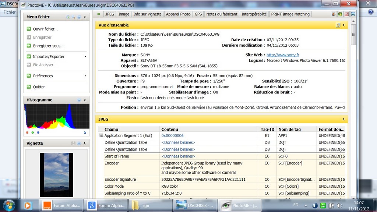Open the PRINT Image Matching tab
Image resolution: width=377 pixels, height=212 pixels.
(x=290, y=14)
